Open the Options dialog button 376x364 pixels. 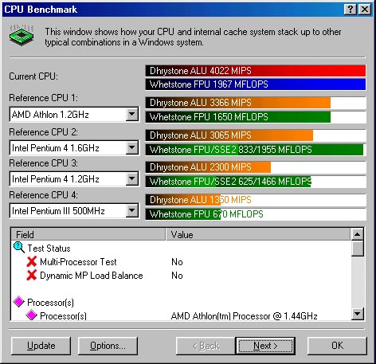(x=108, y=346)
